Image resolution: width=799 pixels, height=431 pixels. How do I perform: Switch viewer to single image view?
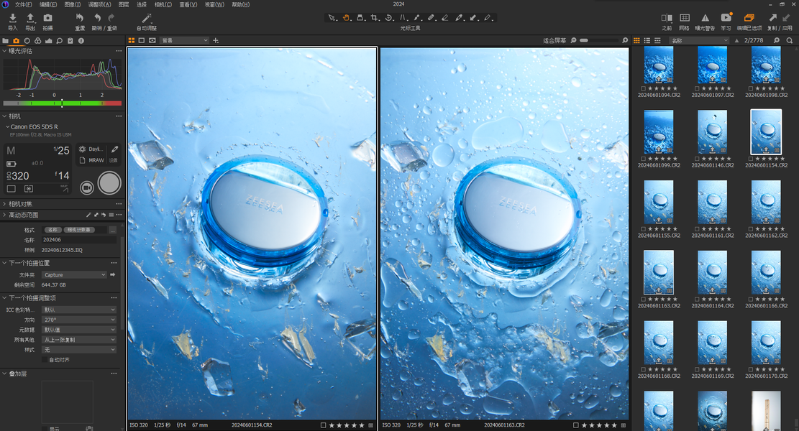point(142,40)
